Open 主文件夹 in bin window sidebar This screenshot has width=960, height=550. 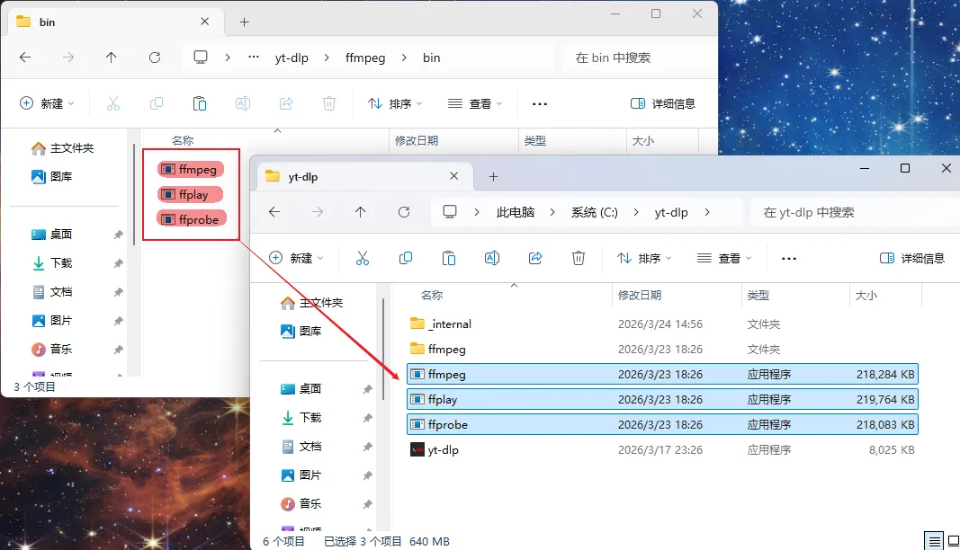[x=62, y=148]
